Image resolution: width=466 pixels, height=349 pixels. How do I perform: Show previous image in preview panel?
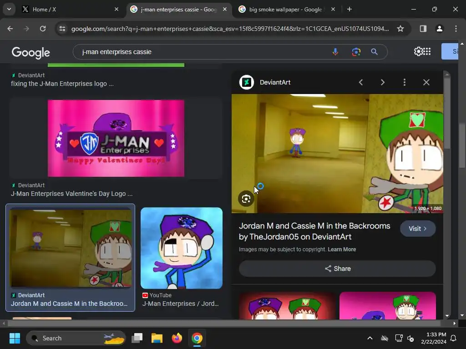tap(361, 82)
